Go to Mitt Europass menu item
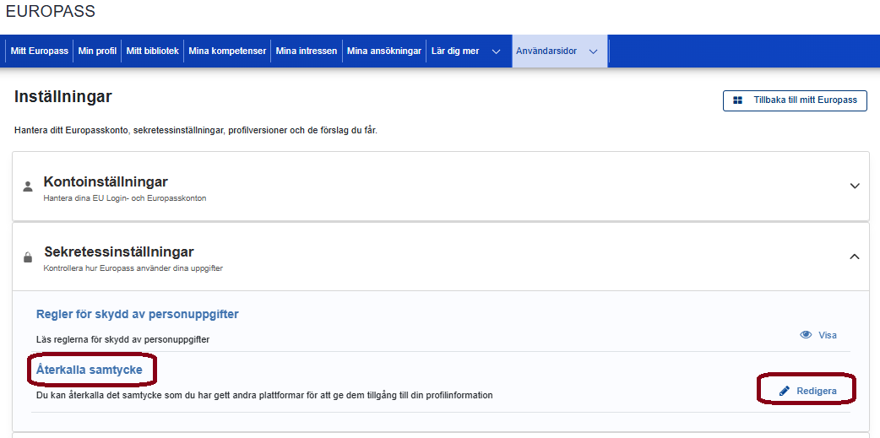The width and height of the screenshot is (880, 438). (x=39, y=51)
